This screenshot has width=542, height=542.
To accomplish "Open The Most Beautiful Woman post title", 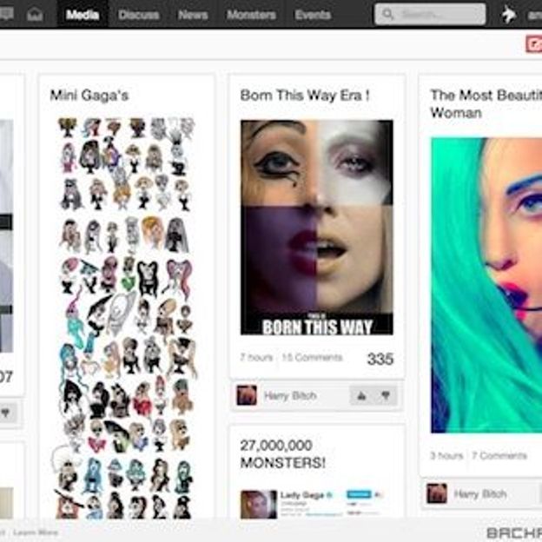I will point(486,103).
